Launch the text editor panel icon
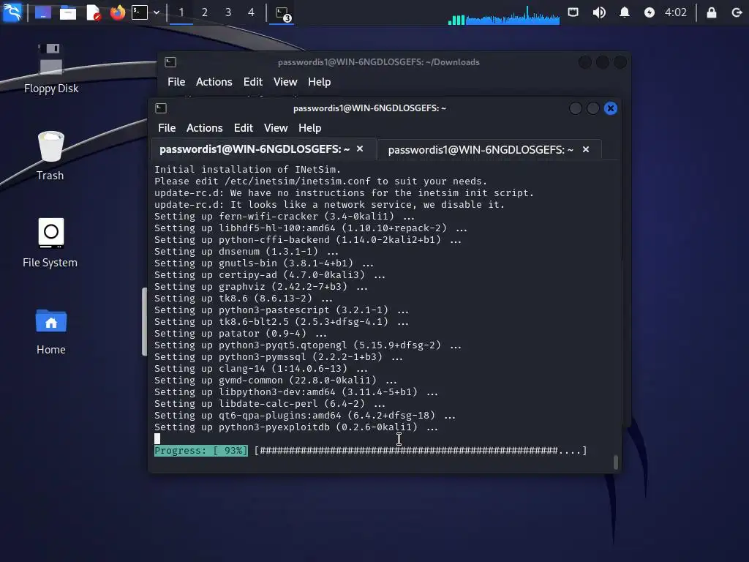Image resolution: width=749 pixels, height=562 pixels. 93,12
